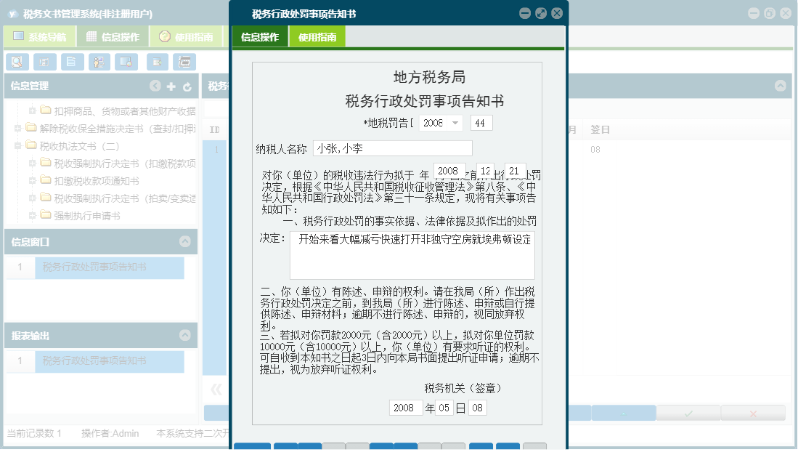Click the monitor display icon in the toolbar
Image resolution: width=798 pixels, height=476 pixels.
(x=126, y=62)
